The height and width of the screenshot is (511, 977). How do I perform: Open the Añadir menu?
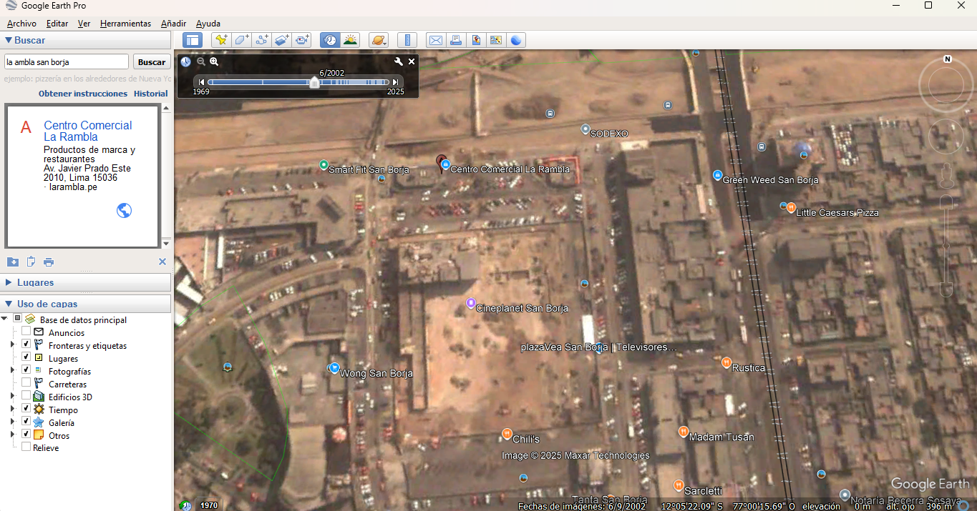click(172, 24)
